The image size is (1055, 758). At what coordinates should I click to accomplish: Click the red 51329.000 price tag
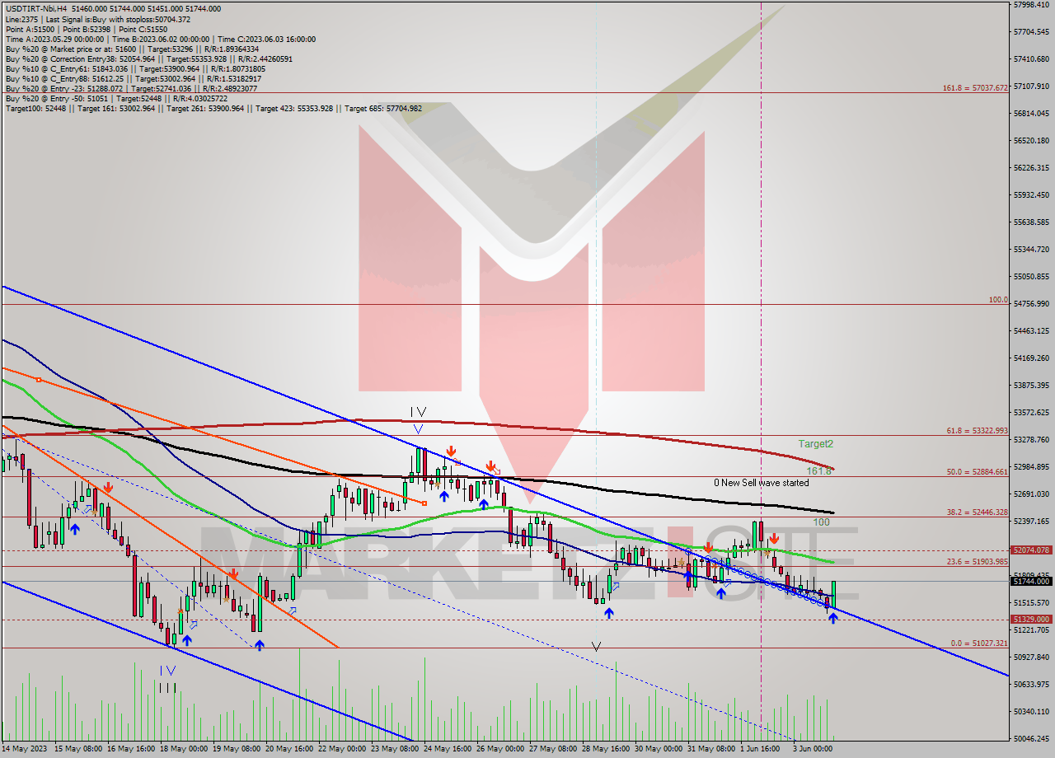click(1031, 619)
